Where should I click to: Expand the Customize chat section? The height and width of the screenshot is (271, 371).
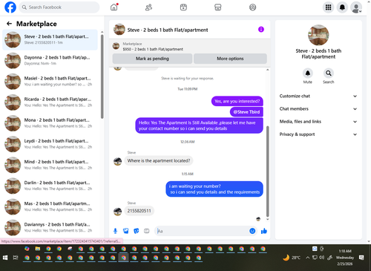tap(318, 96)
